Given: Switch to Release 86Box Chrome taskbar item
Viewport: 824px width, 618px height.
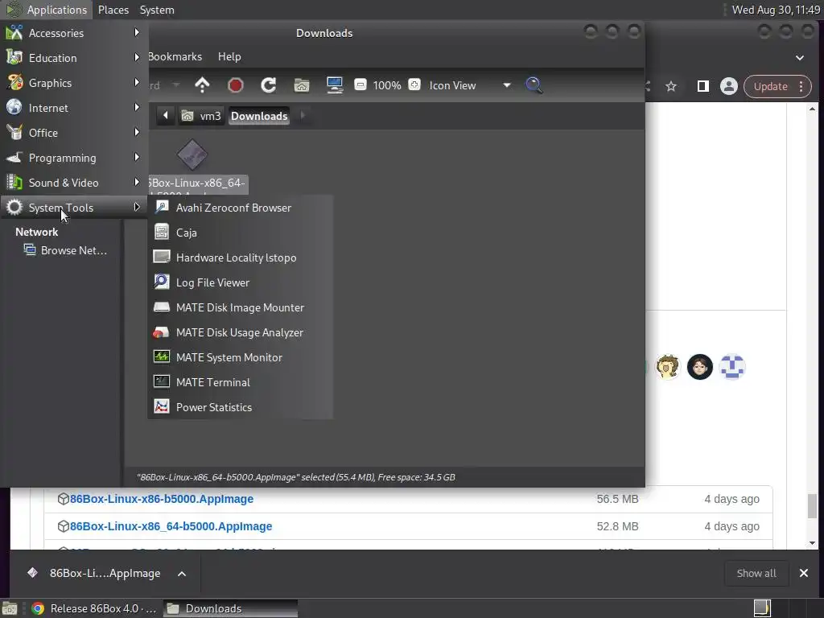Looking at the screenshot, I should (95, 608).
